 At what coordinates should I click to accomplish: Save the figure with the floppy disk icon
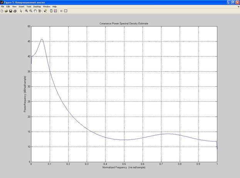click(10, 11)
